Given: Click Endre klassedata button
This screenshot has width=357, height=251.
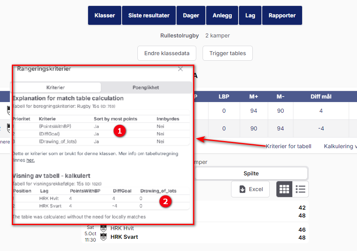Looking at the screenshot, I should click(167, 53).
